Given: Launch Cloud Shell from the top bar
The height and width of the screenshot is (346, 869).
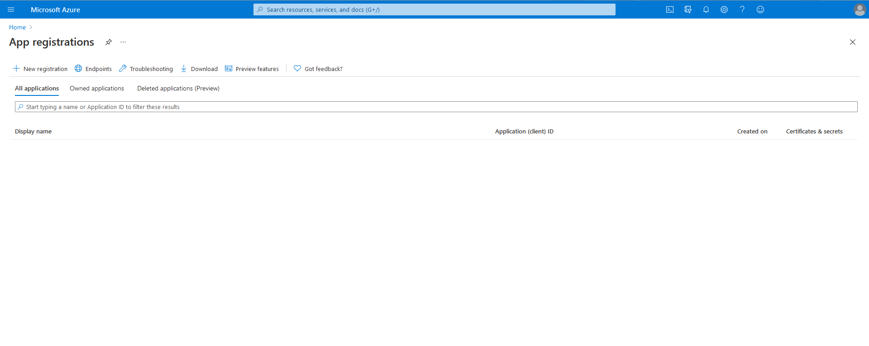Looking at the screenshot, I should [670, 9].
